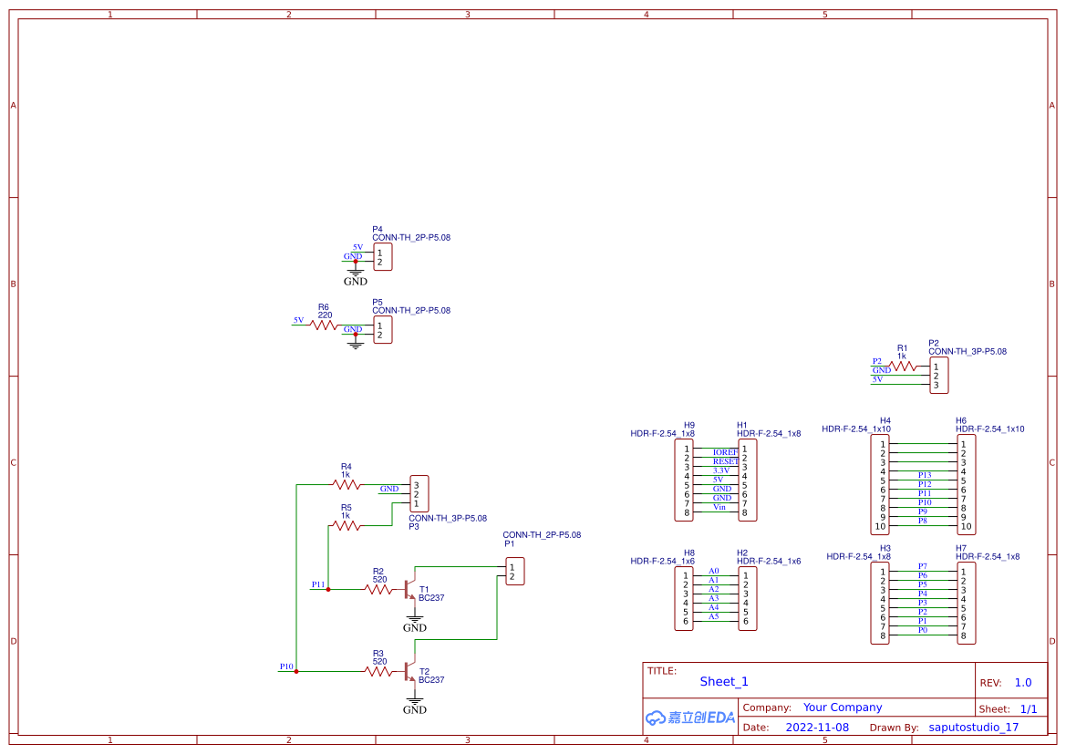Image resolution: width=1066 pixels, height=754 pixels.
Task: Click the H6 1x10 header body
Action: [x=965, y=485]
